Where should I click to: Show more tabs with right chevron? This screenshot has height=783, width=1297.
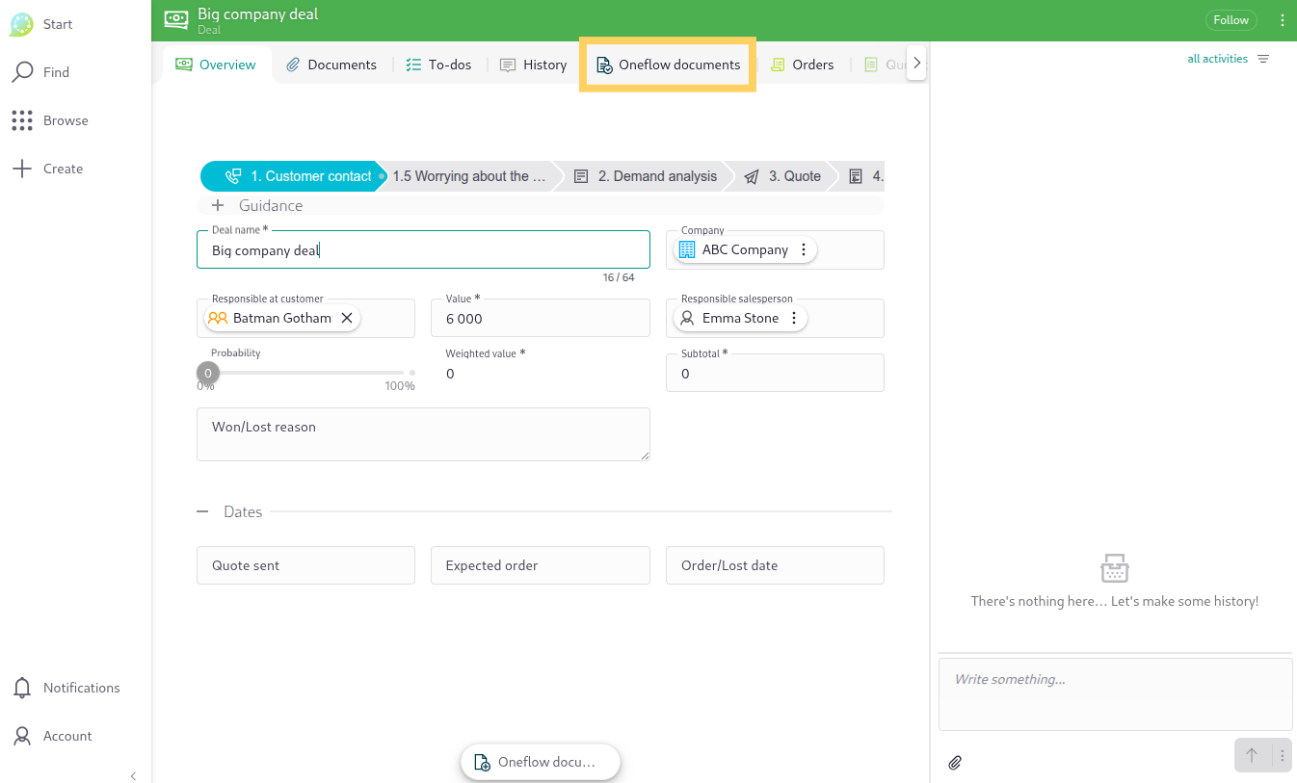click(916, 63)
